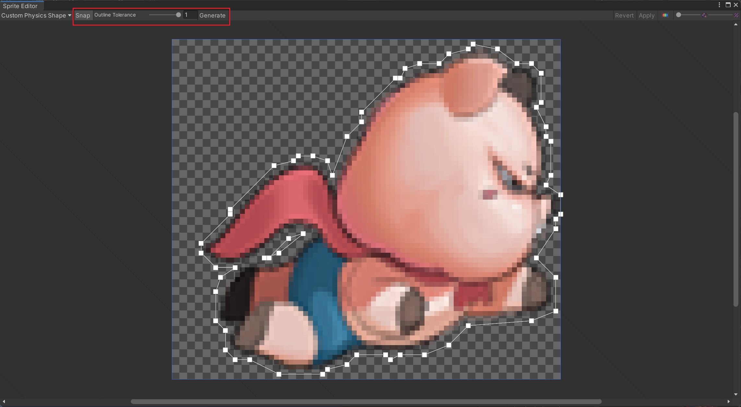Click the Apply button
The image size is (741, 407).
pyautogui.click(x=647, y=15)
